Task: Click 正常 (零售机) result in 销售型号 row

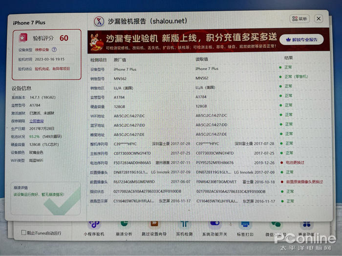Action: 296,77
